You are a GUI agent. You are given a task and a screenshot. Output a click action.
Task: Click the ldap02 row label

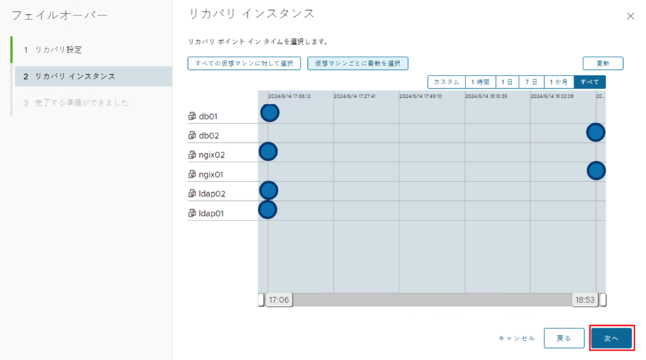[x=212, y=193]
